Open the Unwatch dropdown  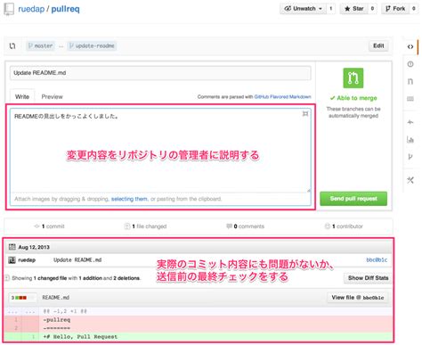[x=303, y=9]
